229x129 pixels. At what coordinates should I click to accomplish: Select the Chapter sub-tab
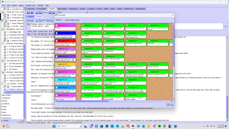tap(31, 17)
